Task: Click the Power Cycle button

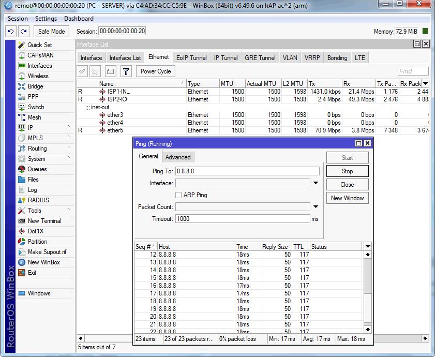Action: [156, 71]
